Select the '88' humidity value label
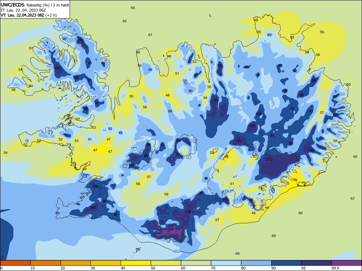 tap(170, 111)
